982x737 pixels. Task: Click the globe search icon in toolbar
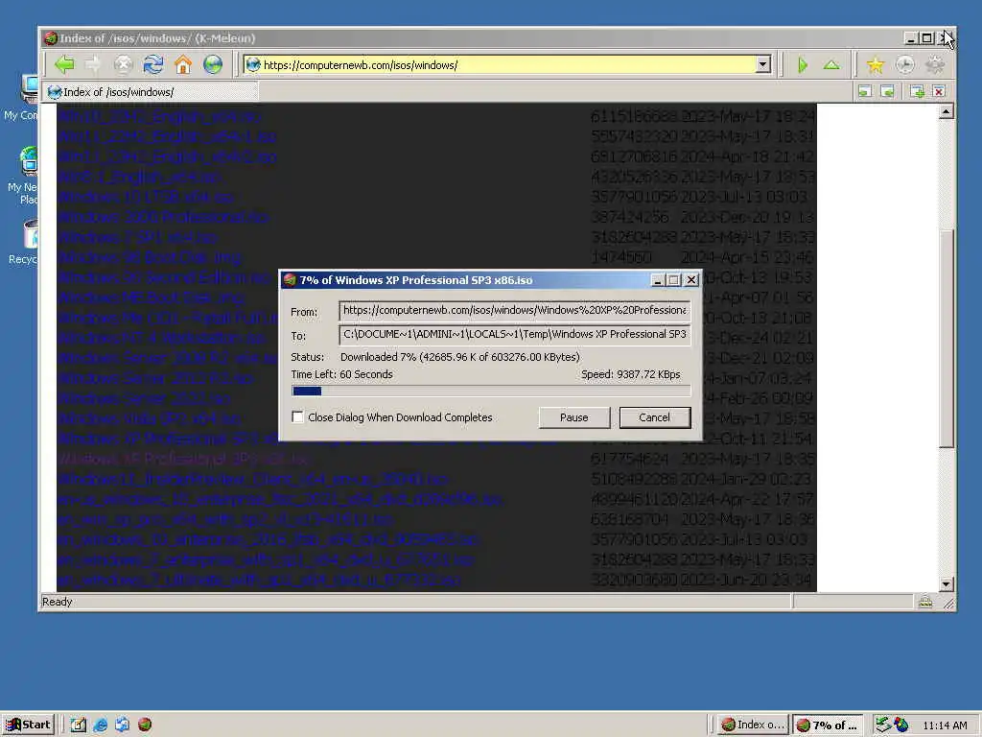coord(213,64)
